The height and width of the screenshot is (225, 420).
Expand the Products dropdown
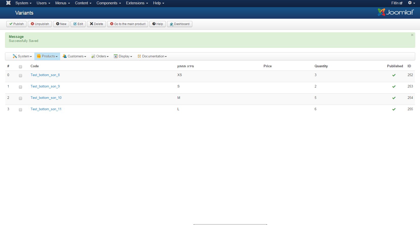(x=47, y=56)
